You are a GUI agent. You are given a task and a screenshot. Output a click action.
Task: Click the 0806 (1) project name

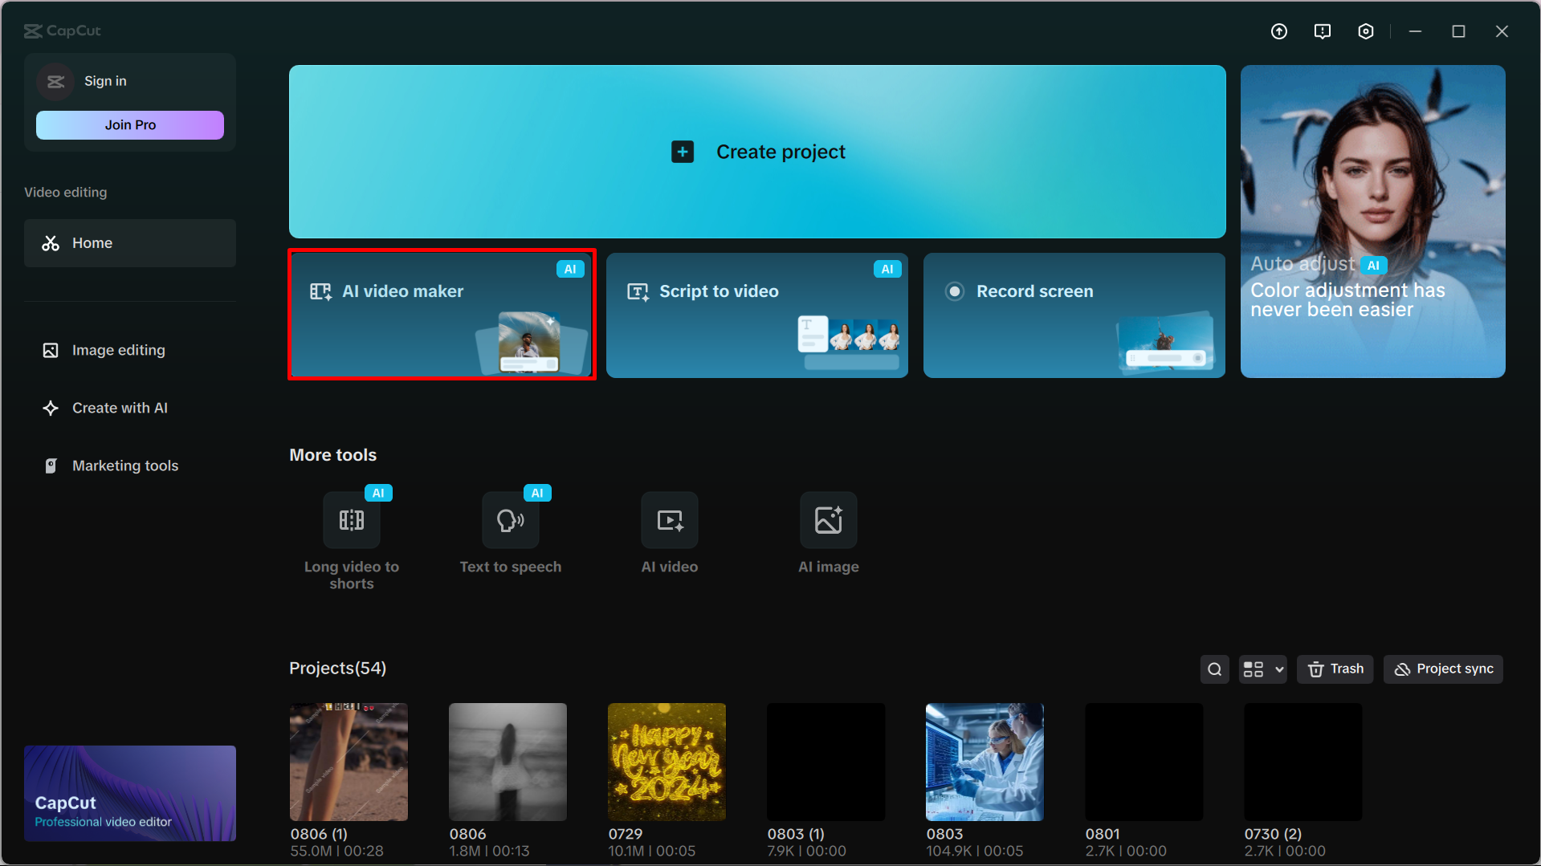point(320,834)
